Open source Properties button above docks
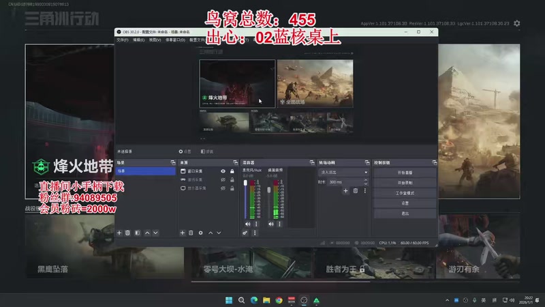Viewport: 545px width, 307px height. coord(185,151)
